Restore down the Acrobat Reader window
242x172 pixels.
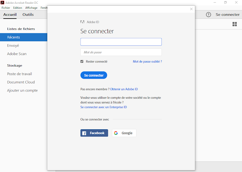coord(225,3)
